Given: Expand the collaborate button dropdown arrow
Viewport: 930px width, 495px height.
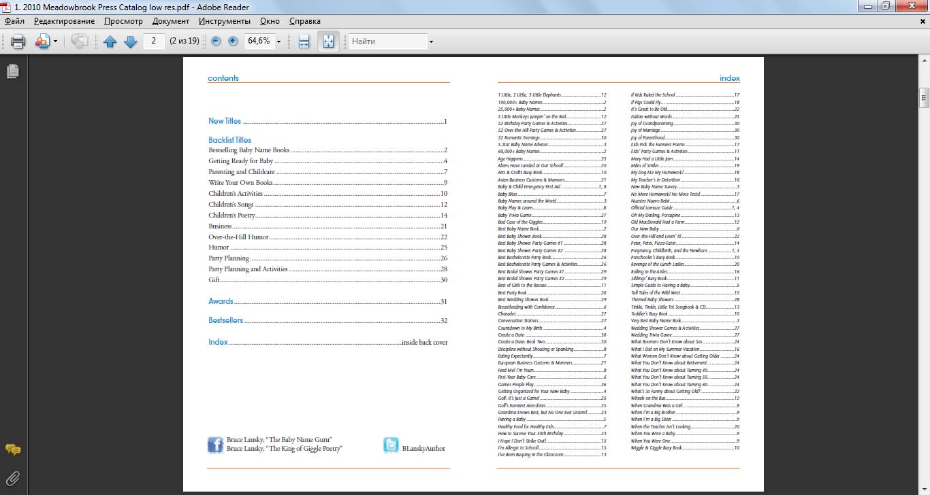Looking at the screenshot, I should tap(55, 42).
